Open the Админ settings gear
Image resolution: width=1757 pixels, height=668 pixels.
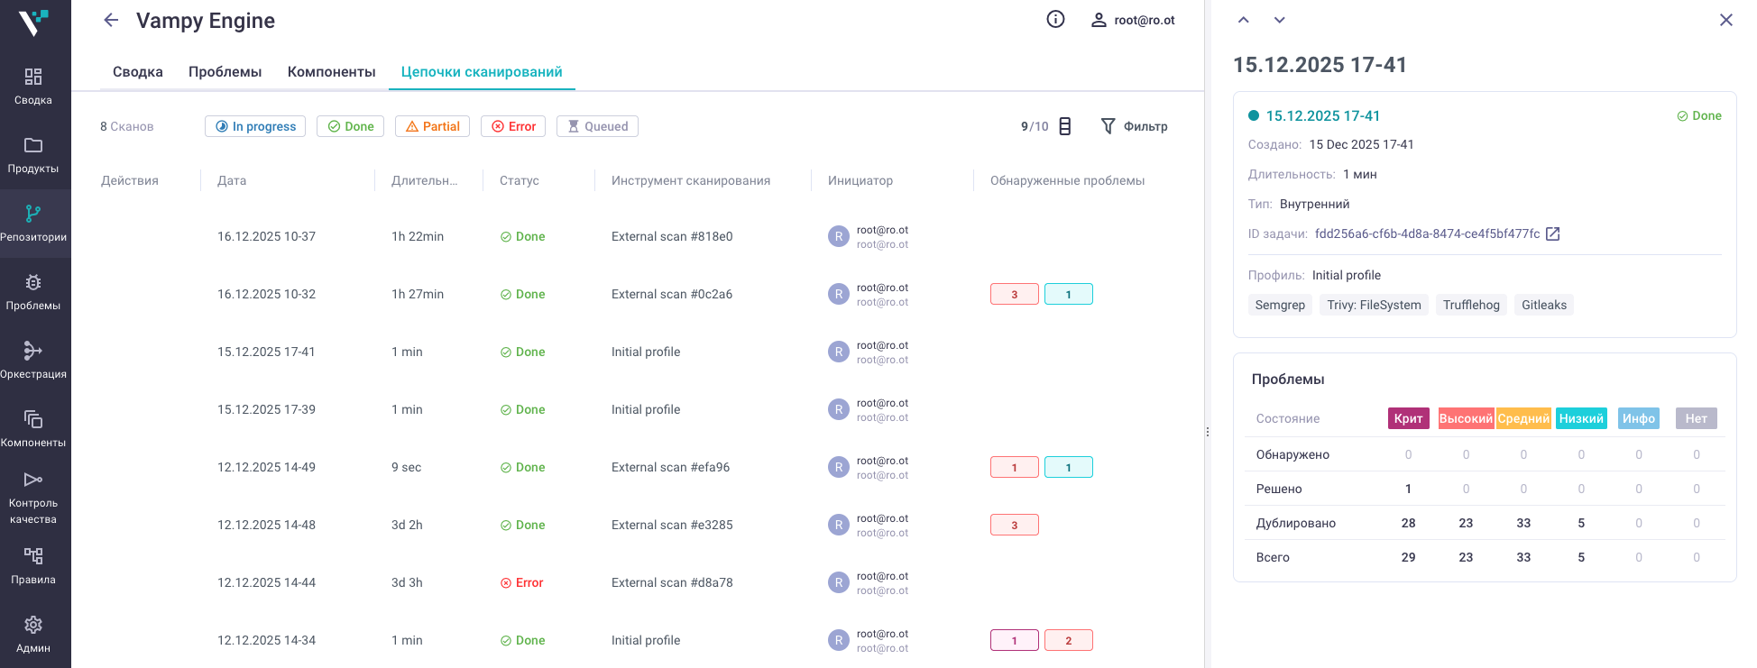coord(33,634)
